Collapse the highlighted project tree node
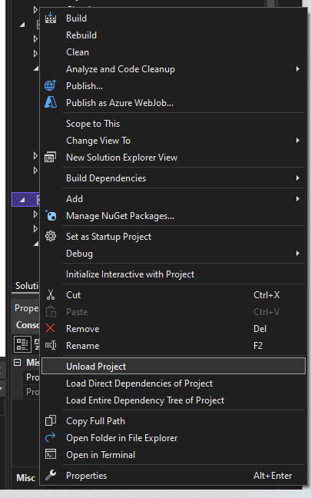Viewport: 311px width, 498px height. 22,200
